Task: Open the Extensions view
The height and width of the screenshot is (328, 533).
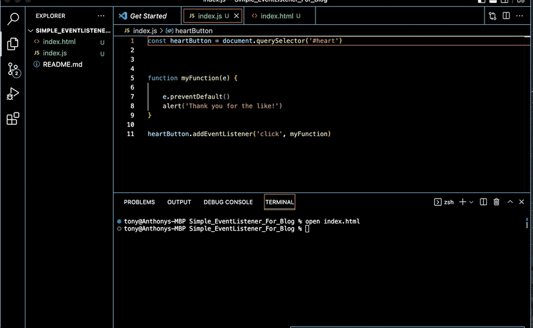Action: click(x=13, y=119)
